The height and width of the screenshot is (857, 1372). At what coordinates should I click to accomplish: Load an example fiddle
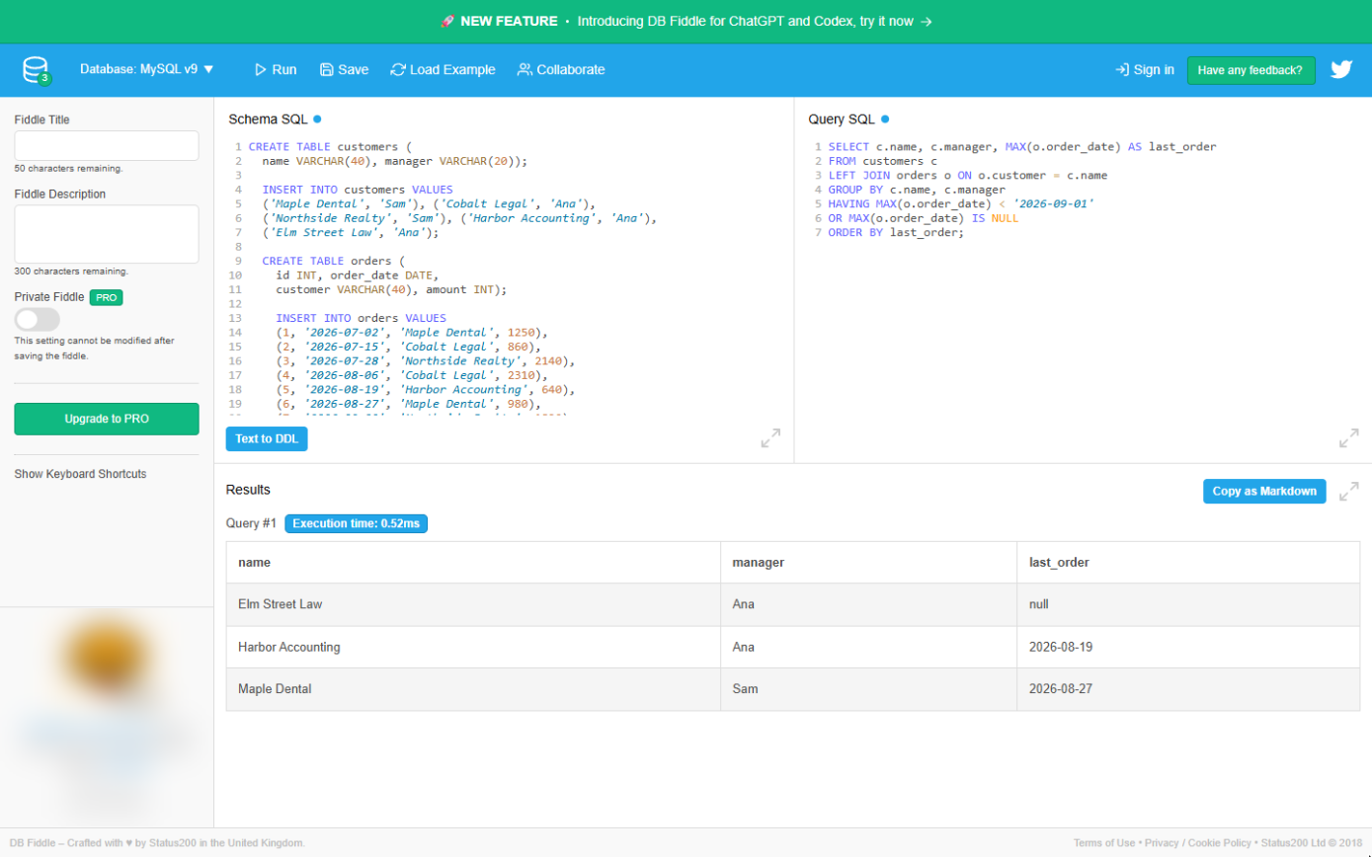pyautogui.click(x=443, y=70)
